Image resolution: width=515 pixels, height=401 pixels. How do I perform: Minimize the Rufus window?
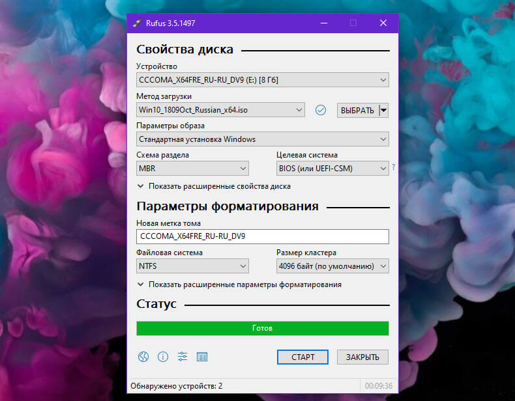pyautogui.click(x=324, y=23)
